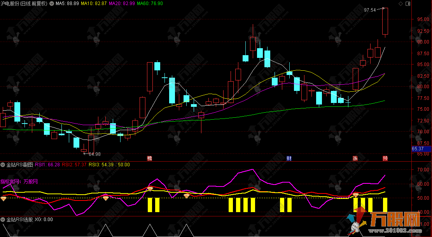
Task: Click the 榜 event marker icon
Action: point(149,158)
